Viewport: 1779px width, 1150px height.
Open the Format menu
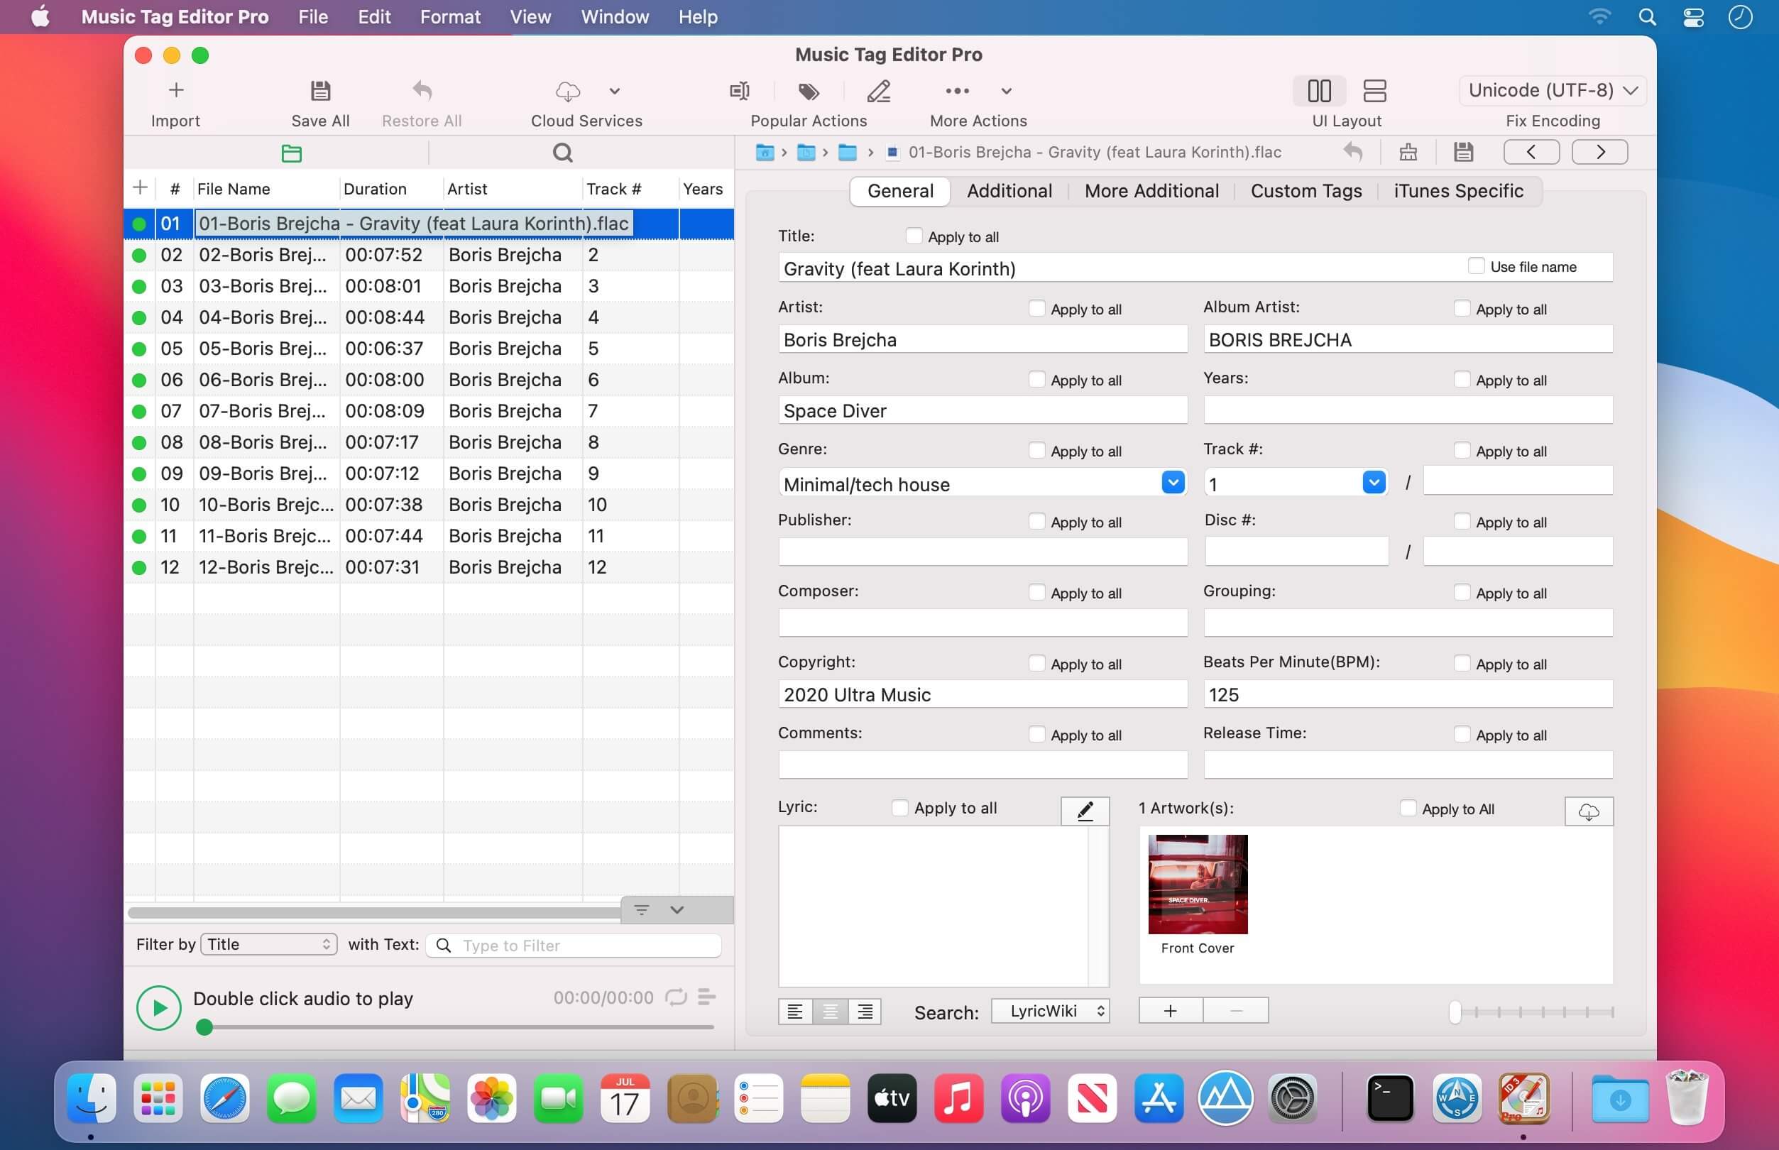[x=450, y=16]
